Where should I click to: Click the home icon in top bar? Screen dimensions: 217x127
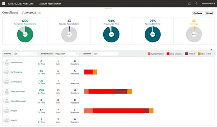[x=190, y=4]
